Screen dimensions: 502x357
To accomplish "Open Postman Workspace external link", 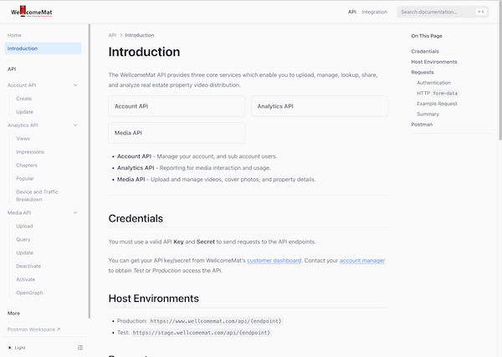I will (x=33, y=329).
